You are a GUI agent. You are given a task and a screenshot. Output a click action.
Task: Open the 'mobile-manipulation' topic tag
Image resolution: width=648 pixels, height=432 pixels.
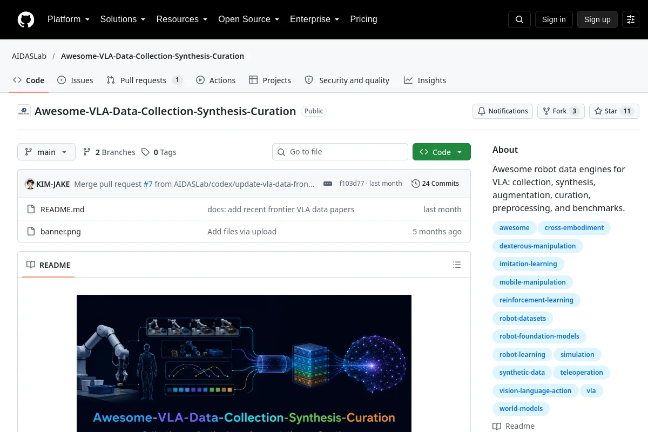532,282
